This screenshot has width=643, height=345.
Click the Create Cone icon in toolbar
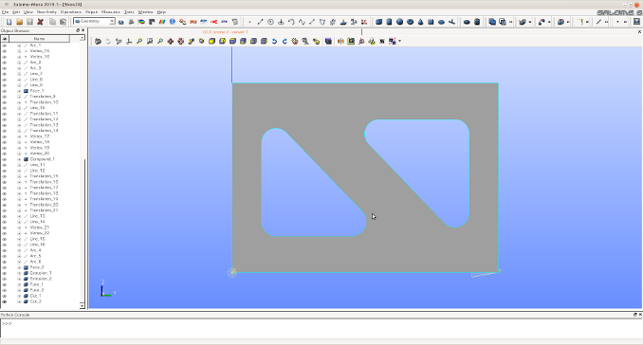(420, 22)
